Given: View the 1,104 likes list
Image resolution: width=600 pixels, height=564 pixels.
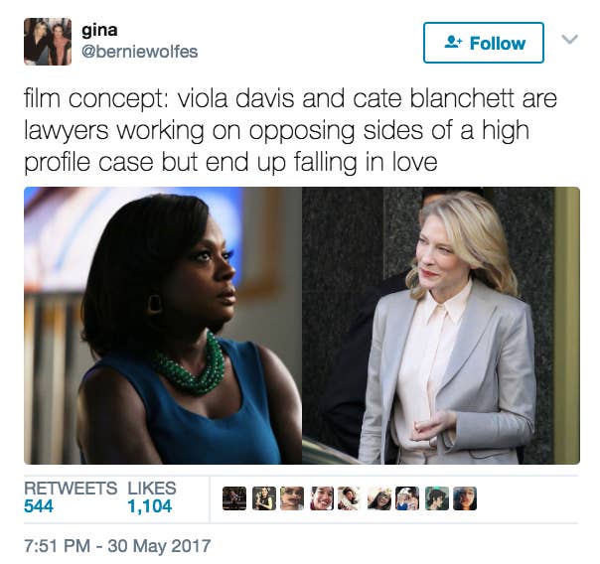Looking at the screenshot, I should (x=152, y=497).
